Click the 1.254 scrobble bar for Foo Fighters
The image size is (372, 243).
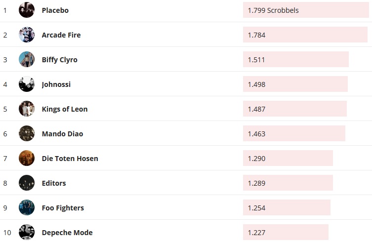[287, 208]
